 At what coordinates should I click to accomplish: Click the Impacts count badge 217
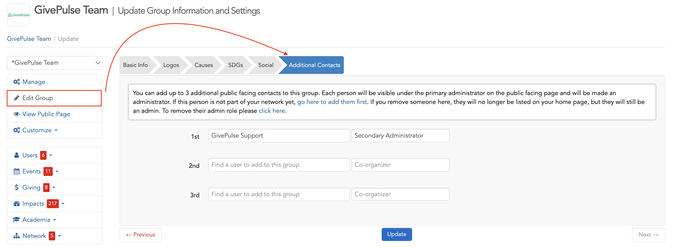(x=53, y=203)
